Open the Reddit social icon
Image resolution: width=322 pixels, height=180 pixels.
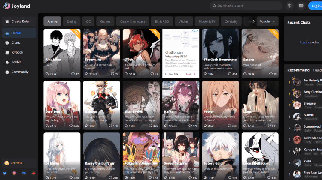click(x=33, y=173)
